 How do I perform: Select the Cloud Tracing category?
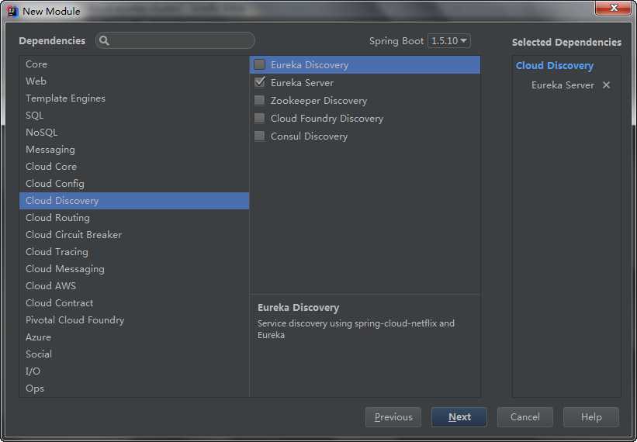pos(134,252)
